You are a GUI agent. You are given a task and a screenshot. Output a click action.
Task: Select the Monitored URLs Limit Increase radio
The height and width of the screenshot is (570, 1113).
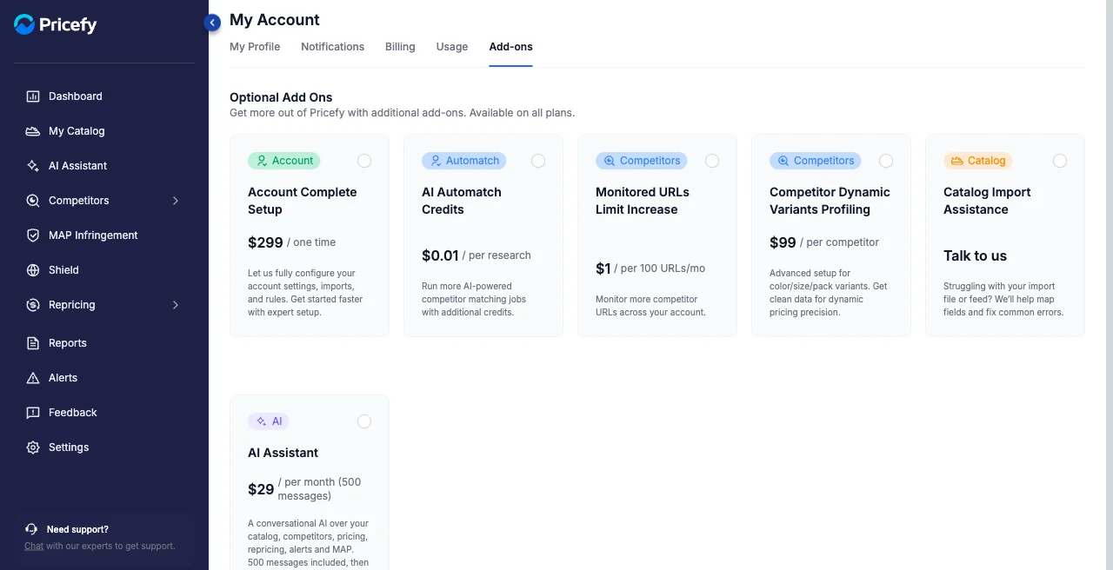point(712,161)
